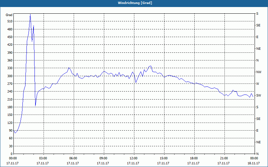Select the 240 degree axis label
268x167 pixels.
coord(10,92)
